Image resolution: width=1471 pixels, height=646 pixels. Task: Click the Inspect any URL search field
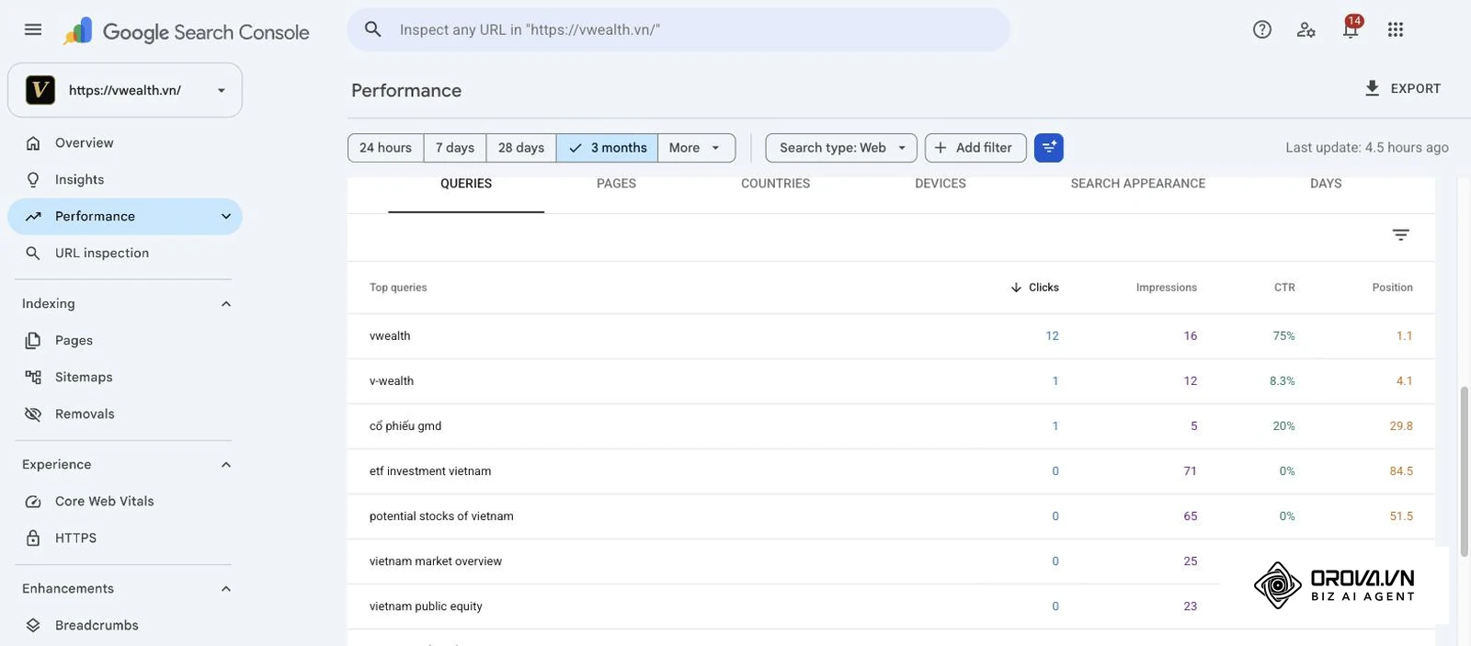coord(678,29)
